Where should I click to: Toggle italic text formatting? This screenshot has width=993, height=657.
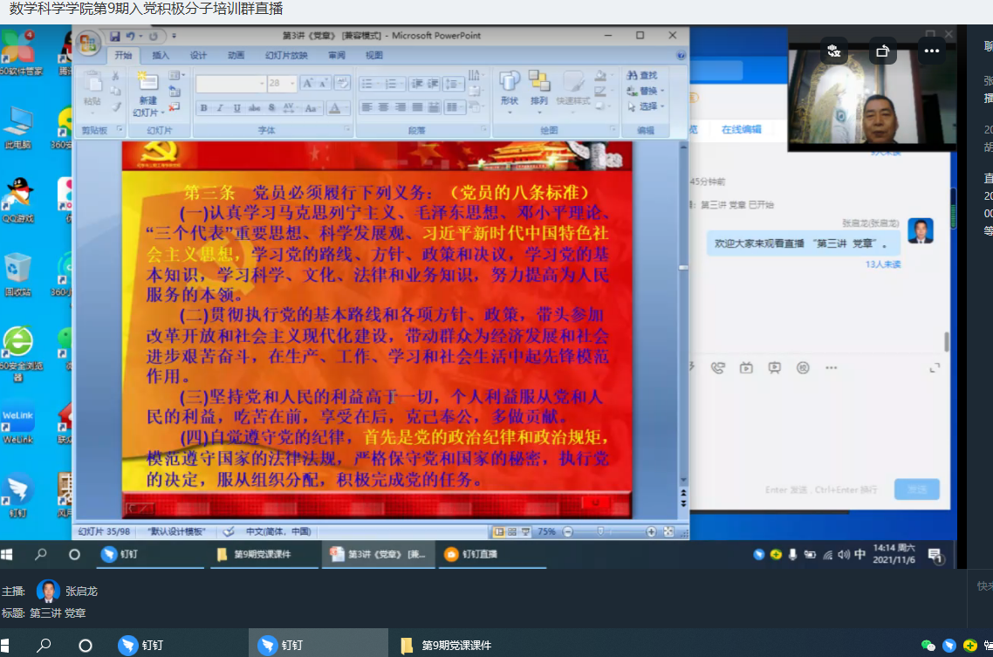[221, 108]
